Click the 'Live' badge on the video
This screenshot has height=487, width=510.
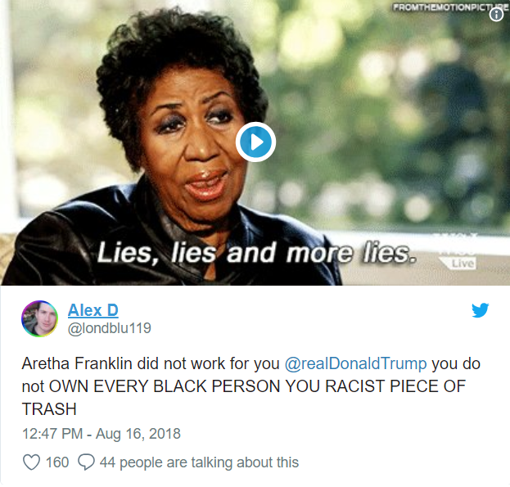click(463, 263)
